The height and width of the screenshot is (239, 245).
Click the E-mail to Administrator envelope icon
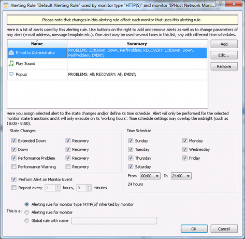tap(11, 52)
